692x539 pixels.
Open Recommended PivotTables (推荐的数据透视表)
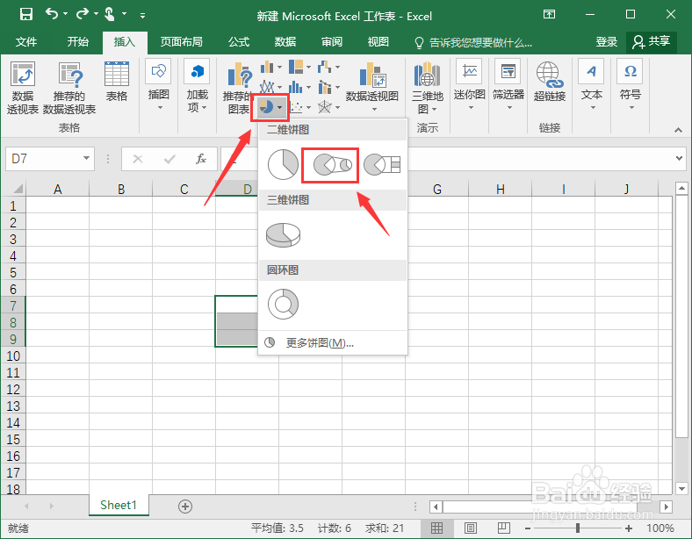pos(69,88)
